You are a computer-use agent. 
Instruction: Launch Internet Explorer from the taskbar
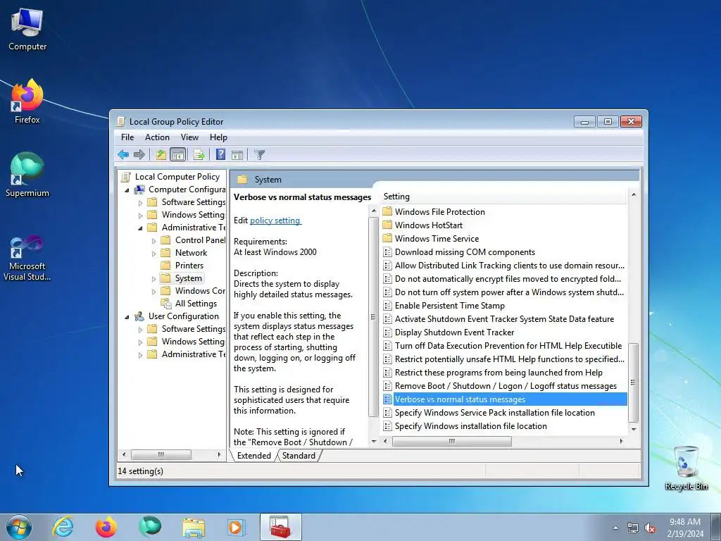pyautogui.click(x=63, y=527)
